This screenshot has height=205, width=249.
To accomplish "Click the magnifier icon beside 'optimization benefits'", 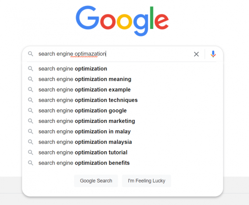I will coord(30,163).
